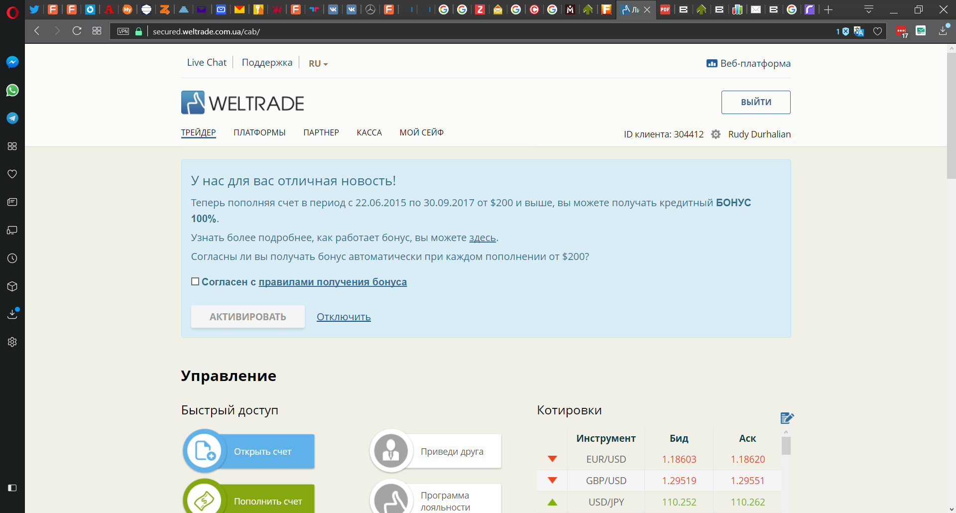Click the Веб-платформа link
The width and height of the screenshot is (956, 513).
[x=755, y=63]
